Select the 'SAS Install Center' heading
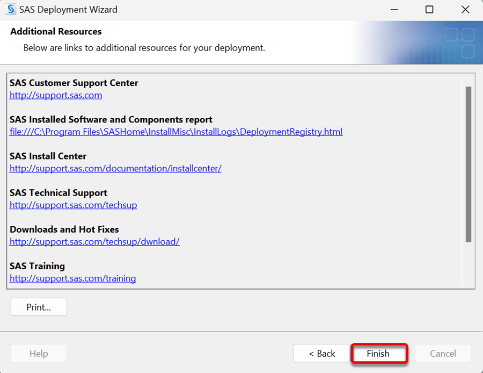The height and width of the screenshot is (373, 483). point(48,156)
